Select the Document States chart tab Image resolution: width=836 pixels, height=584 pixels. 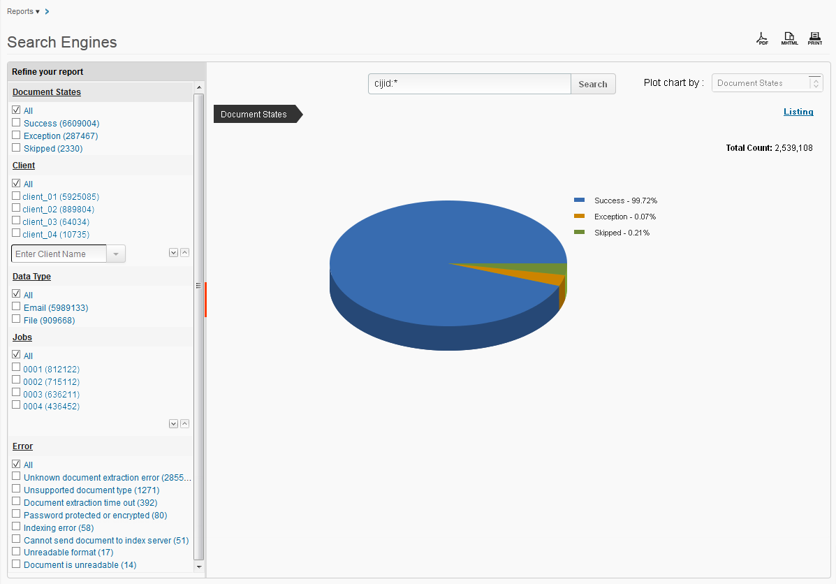pyautogui.click(x=254, y=114)
